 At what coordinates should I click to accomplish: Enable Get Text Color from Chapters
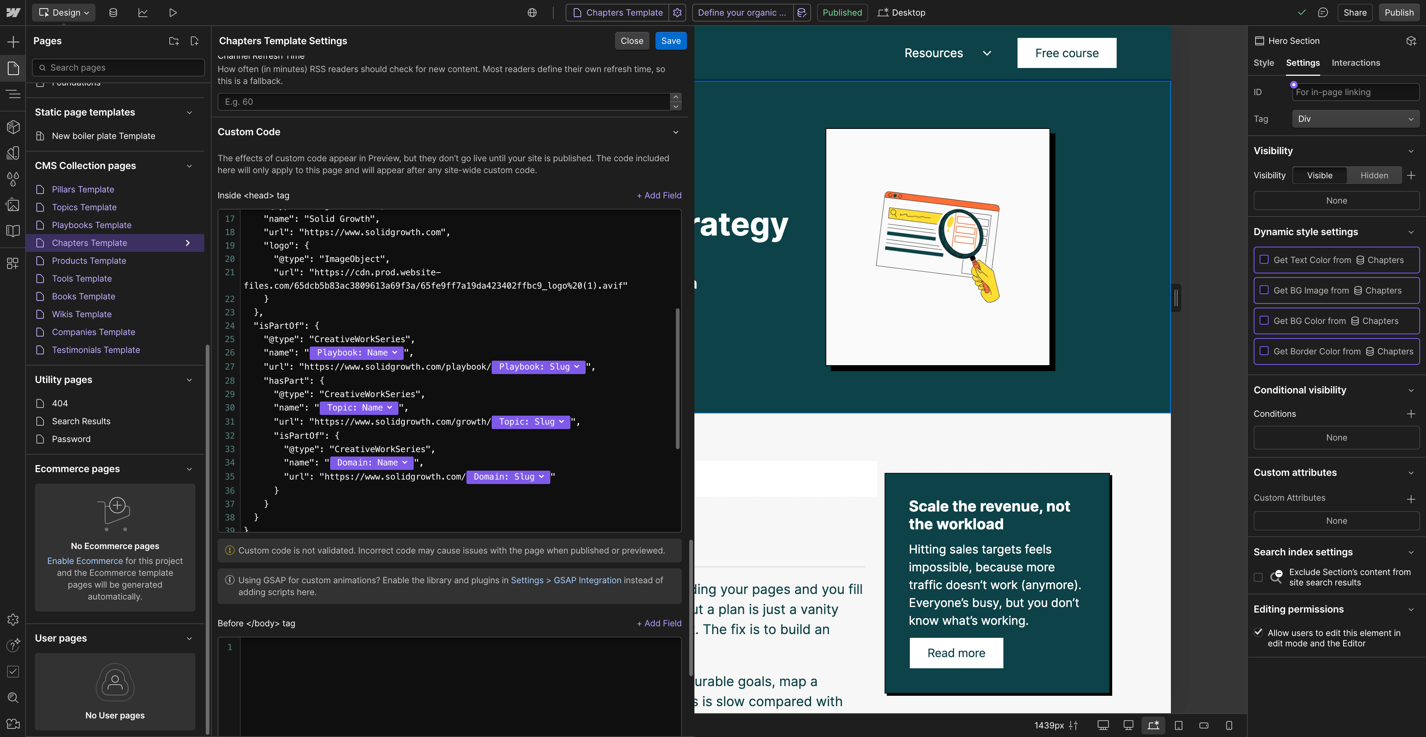coord(1264,260)
